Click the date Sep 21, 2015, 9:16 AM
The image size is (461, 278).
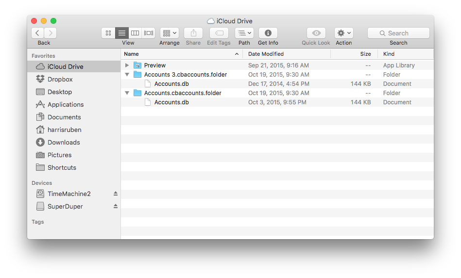coord(278,65)
